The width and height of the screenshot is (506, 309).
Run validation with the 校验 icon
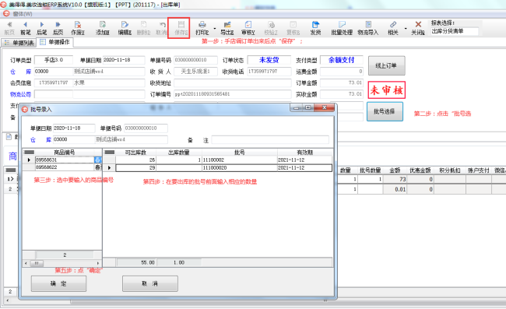[x=271, y=28]
